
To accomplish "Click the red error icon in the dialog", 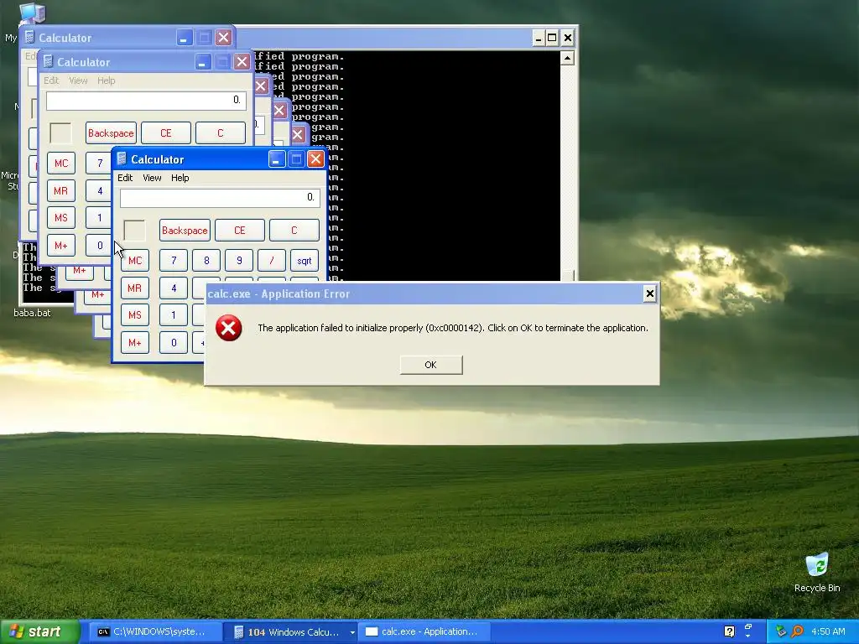I will (228, 328).
